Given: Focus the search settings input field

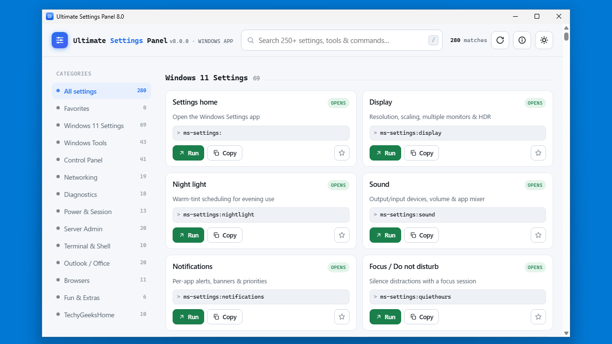Looking at the screenshot, I should tap(342, 40).
